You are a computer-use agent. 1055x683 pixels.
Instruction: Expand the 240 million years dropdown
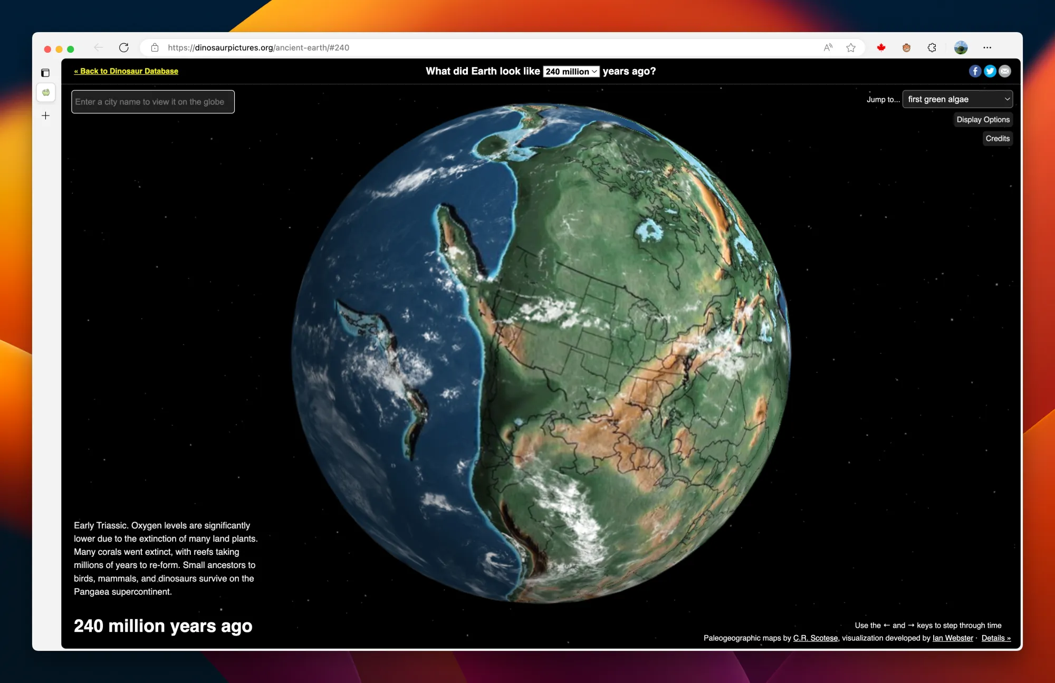[x=571, y=72]
